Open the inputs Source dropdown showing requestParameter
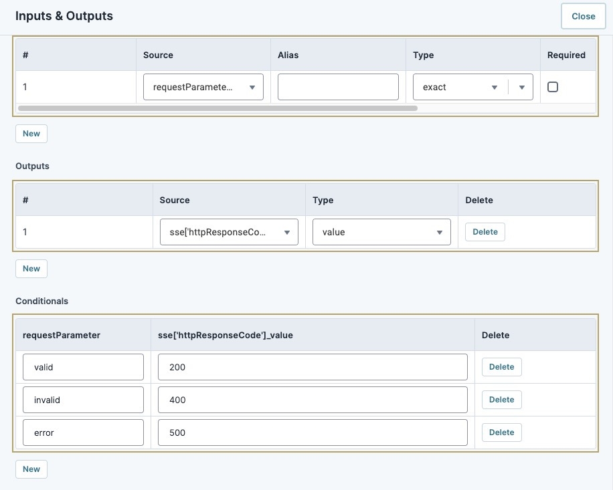Image resolution: width=613 pixels, height=490 pixels. [x=203, y=87]
